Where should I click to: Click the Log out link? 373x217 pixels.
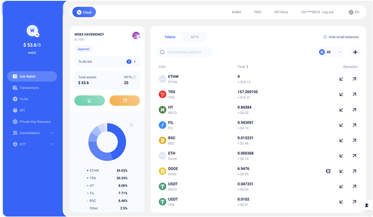pos(328,12)
